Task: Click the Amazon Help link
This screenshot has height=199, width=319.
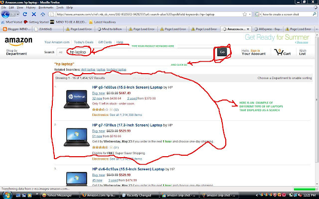Action: tap(120, 42)
